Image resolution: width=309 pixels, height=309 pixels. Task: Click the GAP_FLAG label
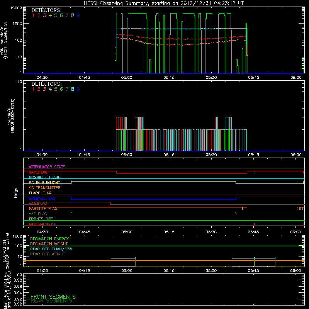click(38, 172)
